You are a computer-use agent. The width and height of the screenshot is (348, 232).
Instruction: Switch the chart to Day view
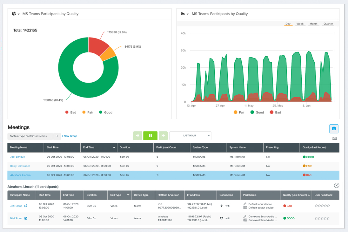click(288, 24)
